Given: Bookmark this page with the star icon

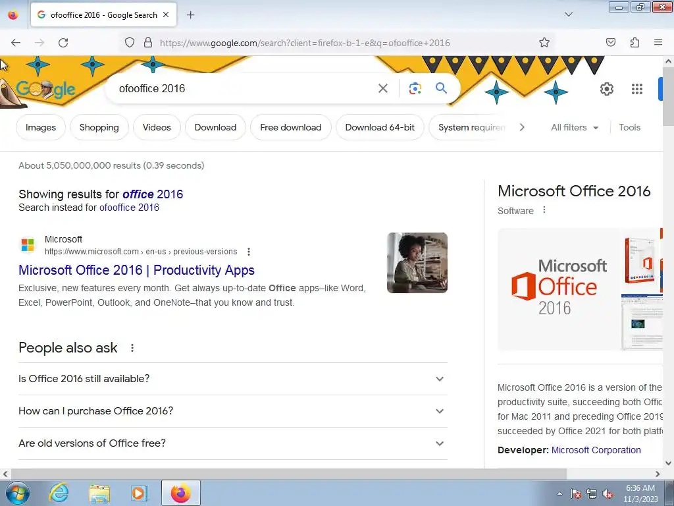Looking at the screenshot, I should [544, 43].
